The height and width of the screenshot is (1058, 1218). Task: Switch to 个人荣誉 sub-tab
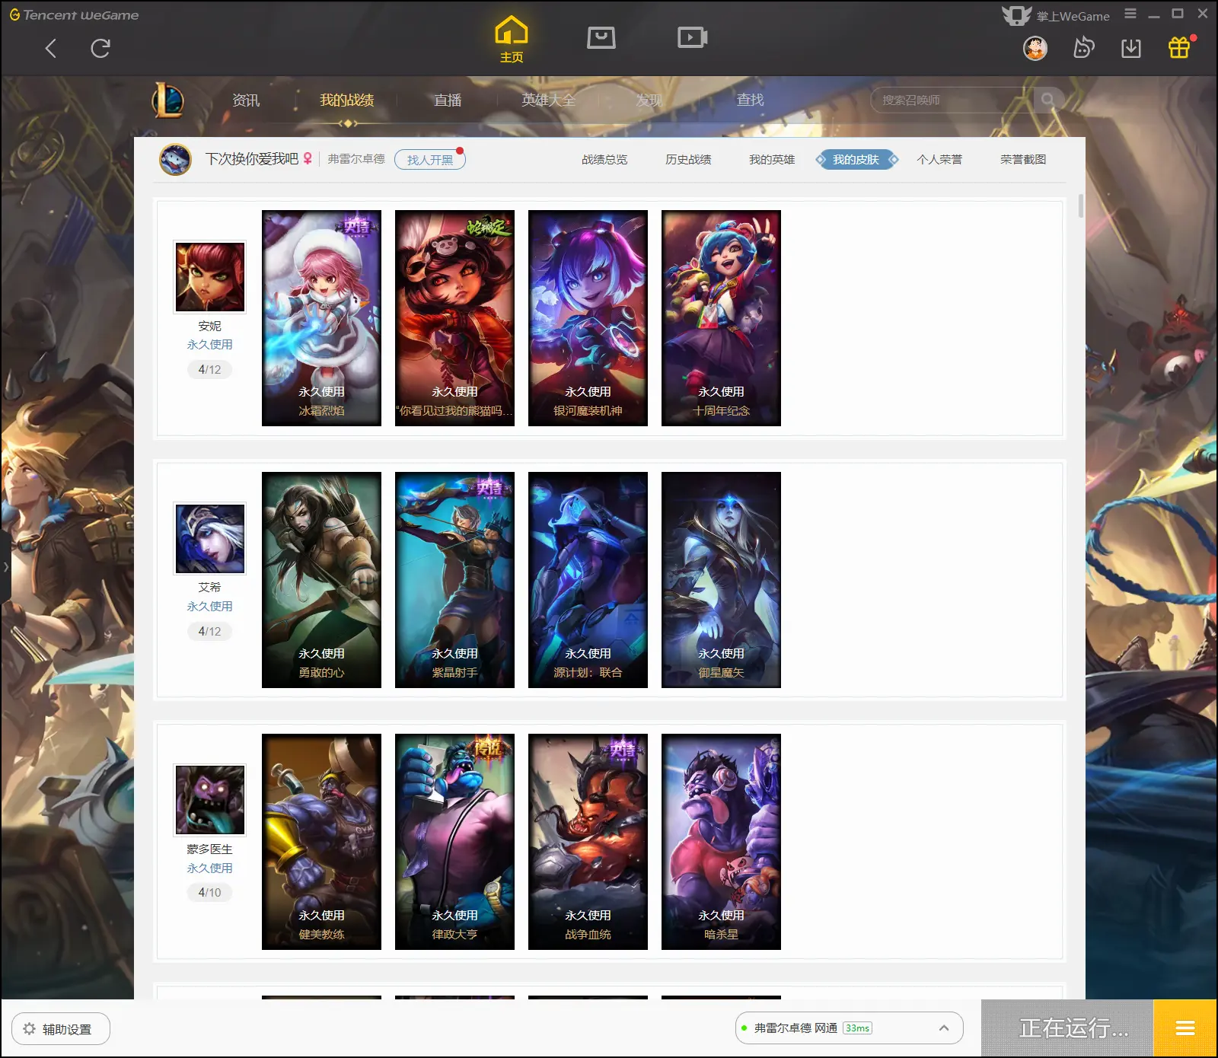point(939,160)
